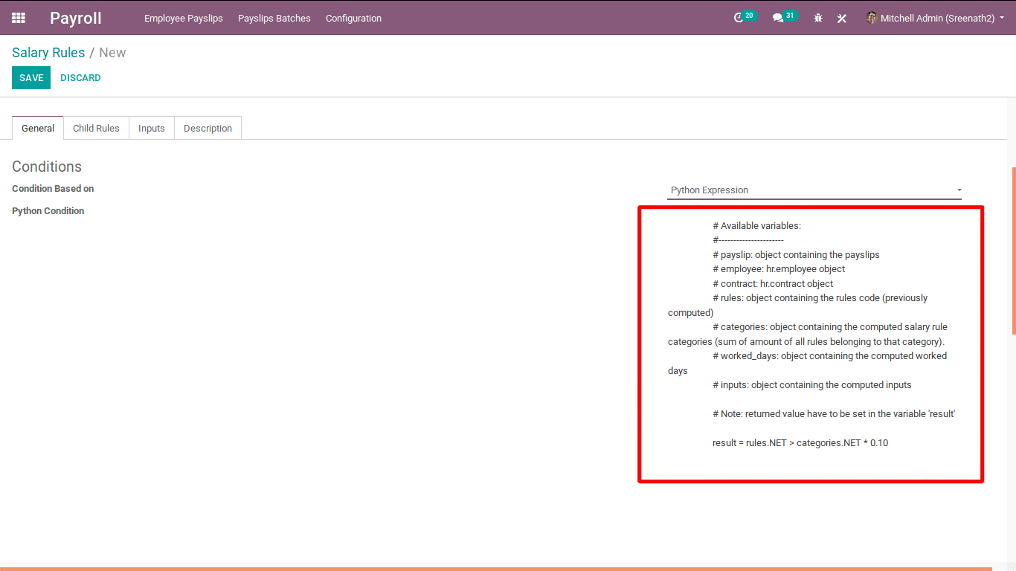Switch to the Description tab
Image resolution: width=1016 pixels, height=571 pixels.
(208, 128)
